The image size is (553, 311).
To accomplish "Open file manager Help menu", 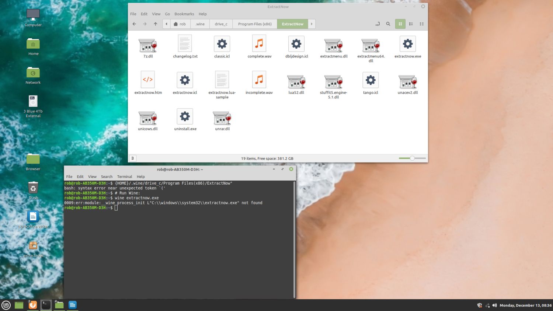I will coord(203,14).
